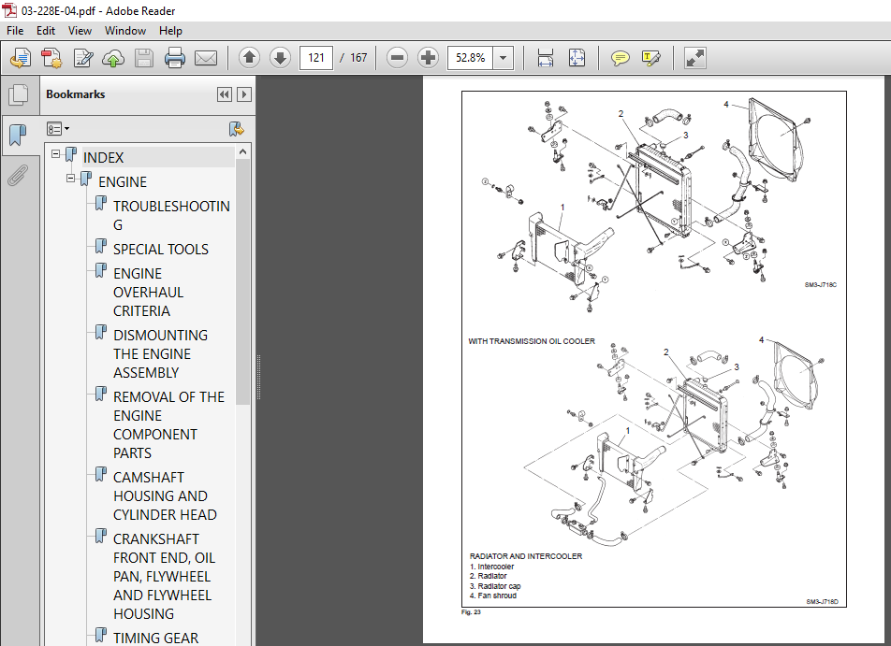Open the Edit menu
Viewport: 891px width, 646px height.
[46, 31]
